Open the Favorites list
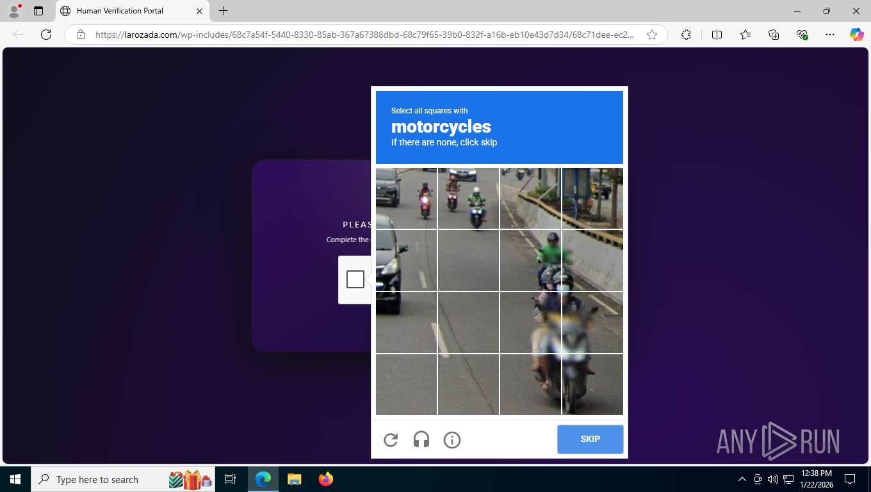The height and width of the screenshot is (492, 871). pyautogui.click(x=745, y=35)
